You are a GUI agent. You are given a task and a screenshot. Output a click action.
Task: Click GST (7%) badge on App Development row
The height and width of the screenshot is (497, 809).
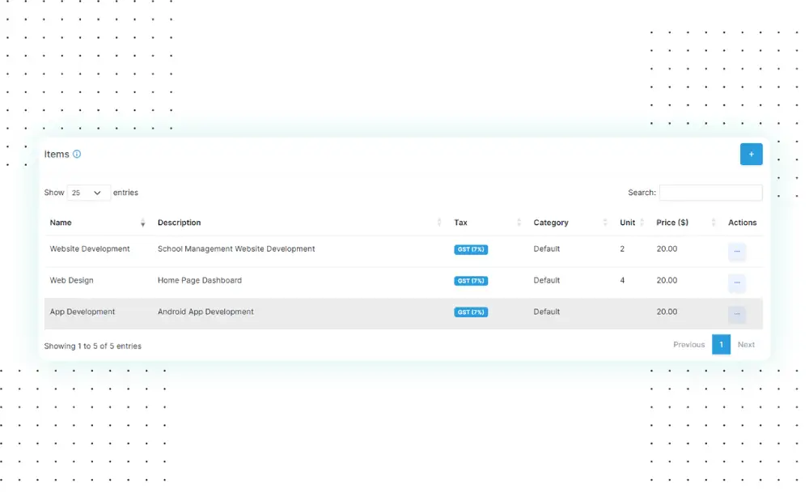[471, 312]
